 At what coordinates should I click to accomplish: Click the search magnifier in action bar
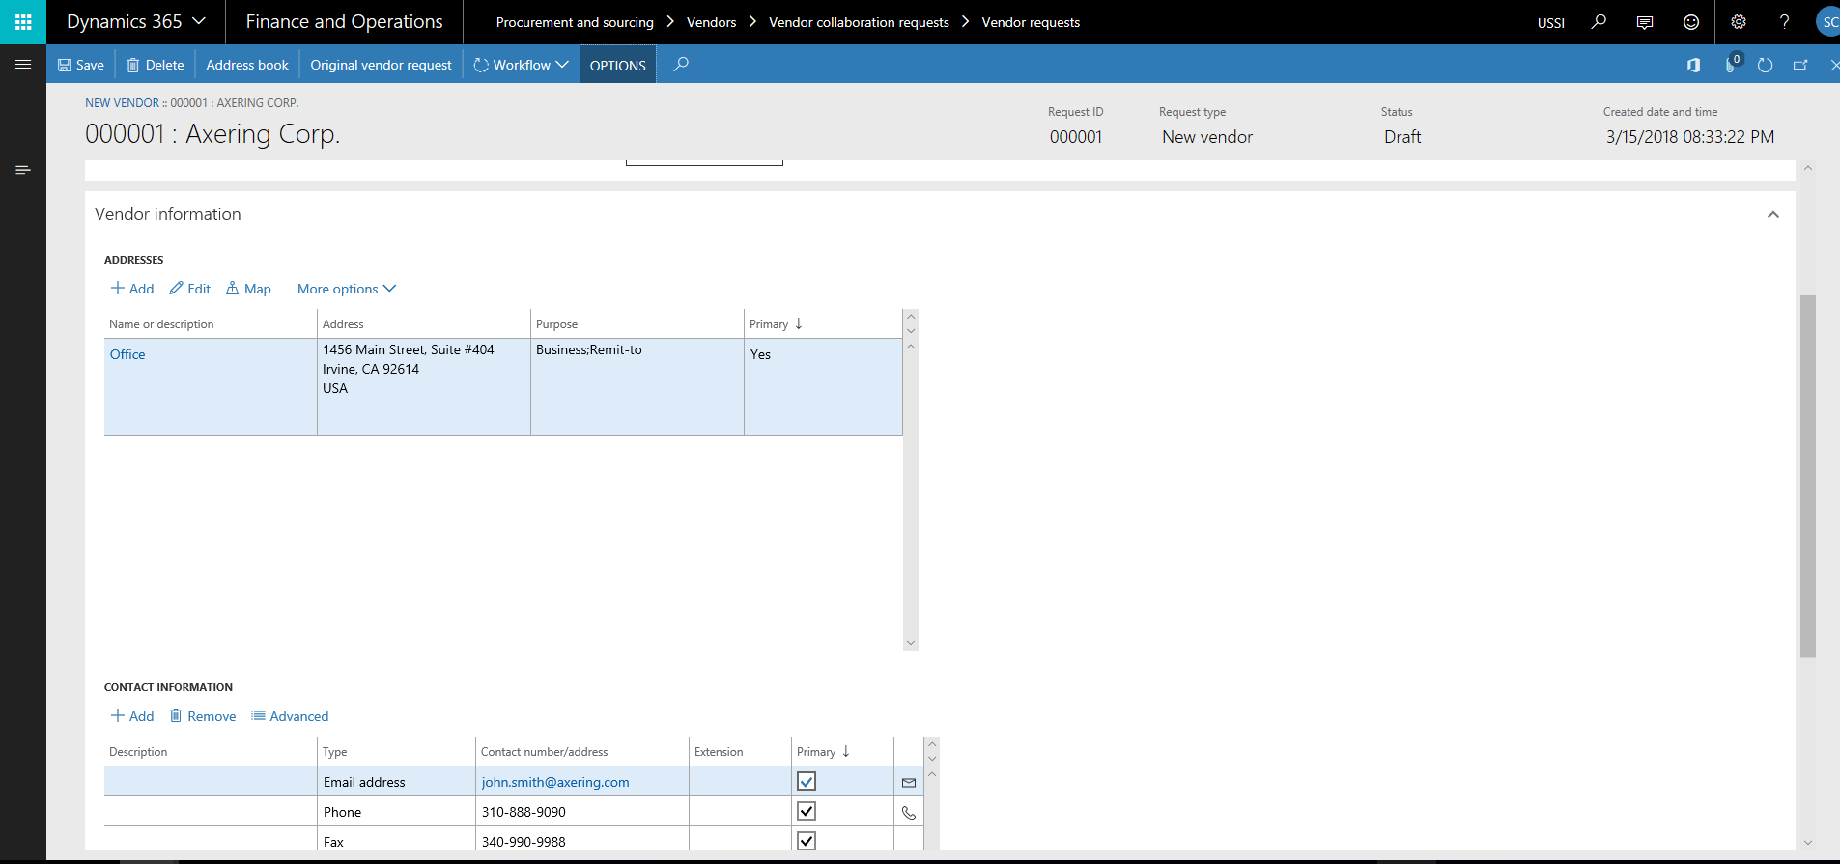(681, 65)
